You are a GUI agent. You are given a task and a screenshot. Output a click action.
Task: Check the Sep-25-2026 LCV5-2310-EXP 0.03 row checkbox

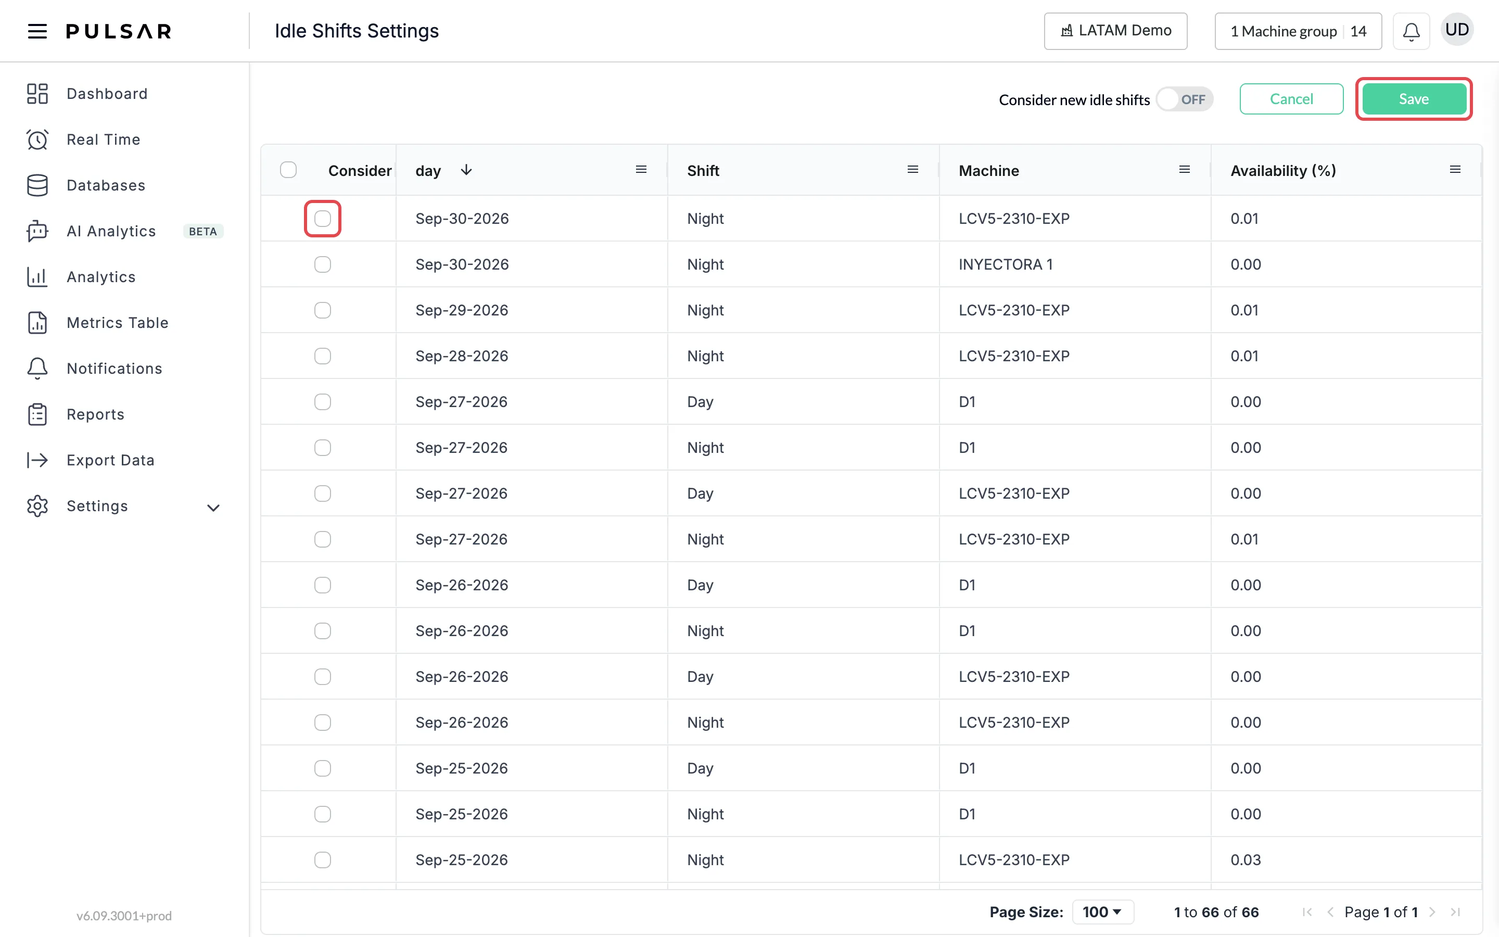pyautogui.click(x=323, y=860)
